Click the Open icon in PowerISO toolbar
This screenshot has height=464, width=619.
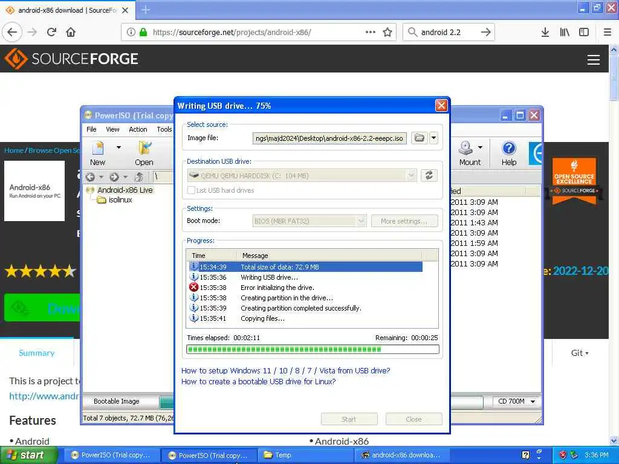coord(144,153)
